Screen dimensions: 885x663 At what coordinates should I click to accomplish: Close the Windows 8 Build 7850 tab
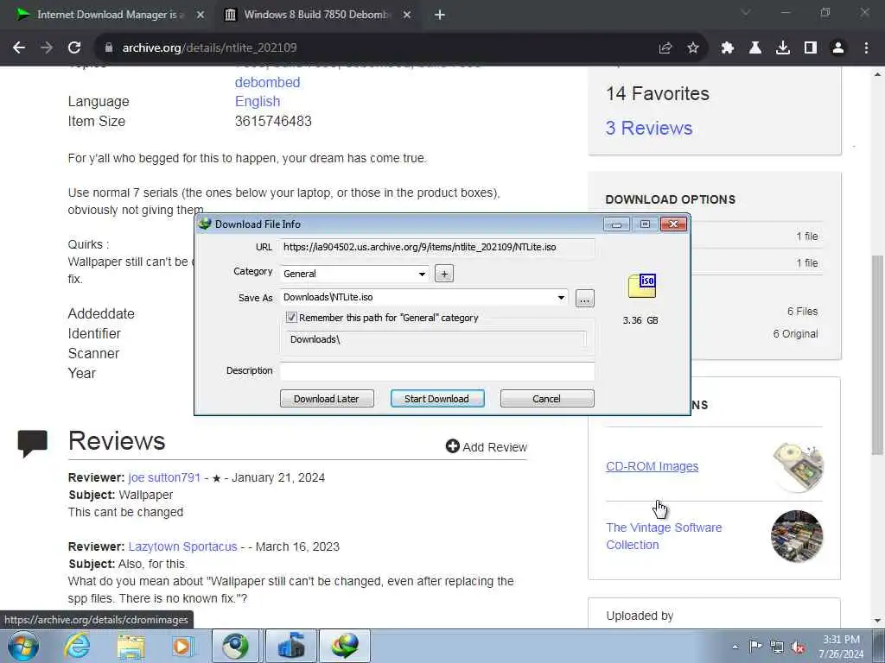coord(407,15)
